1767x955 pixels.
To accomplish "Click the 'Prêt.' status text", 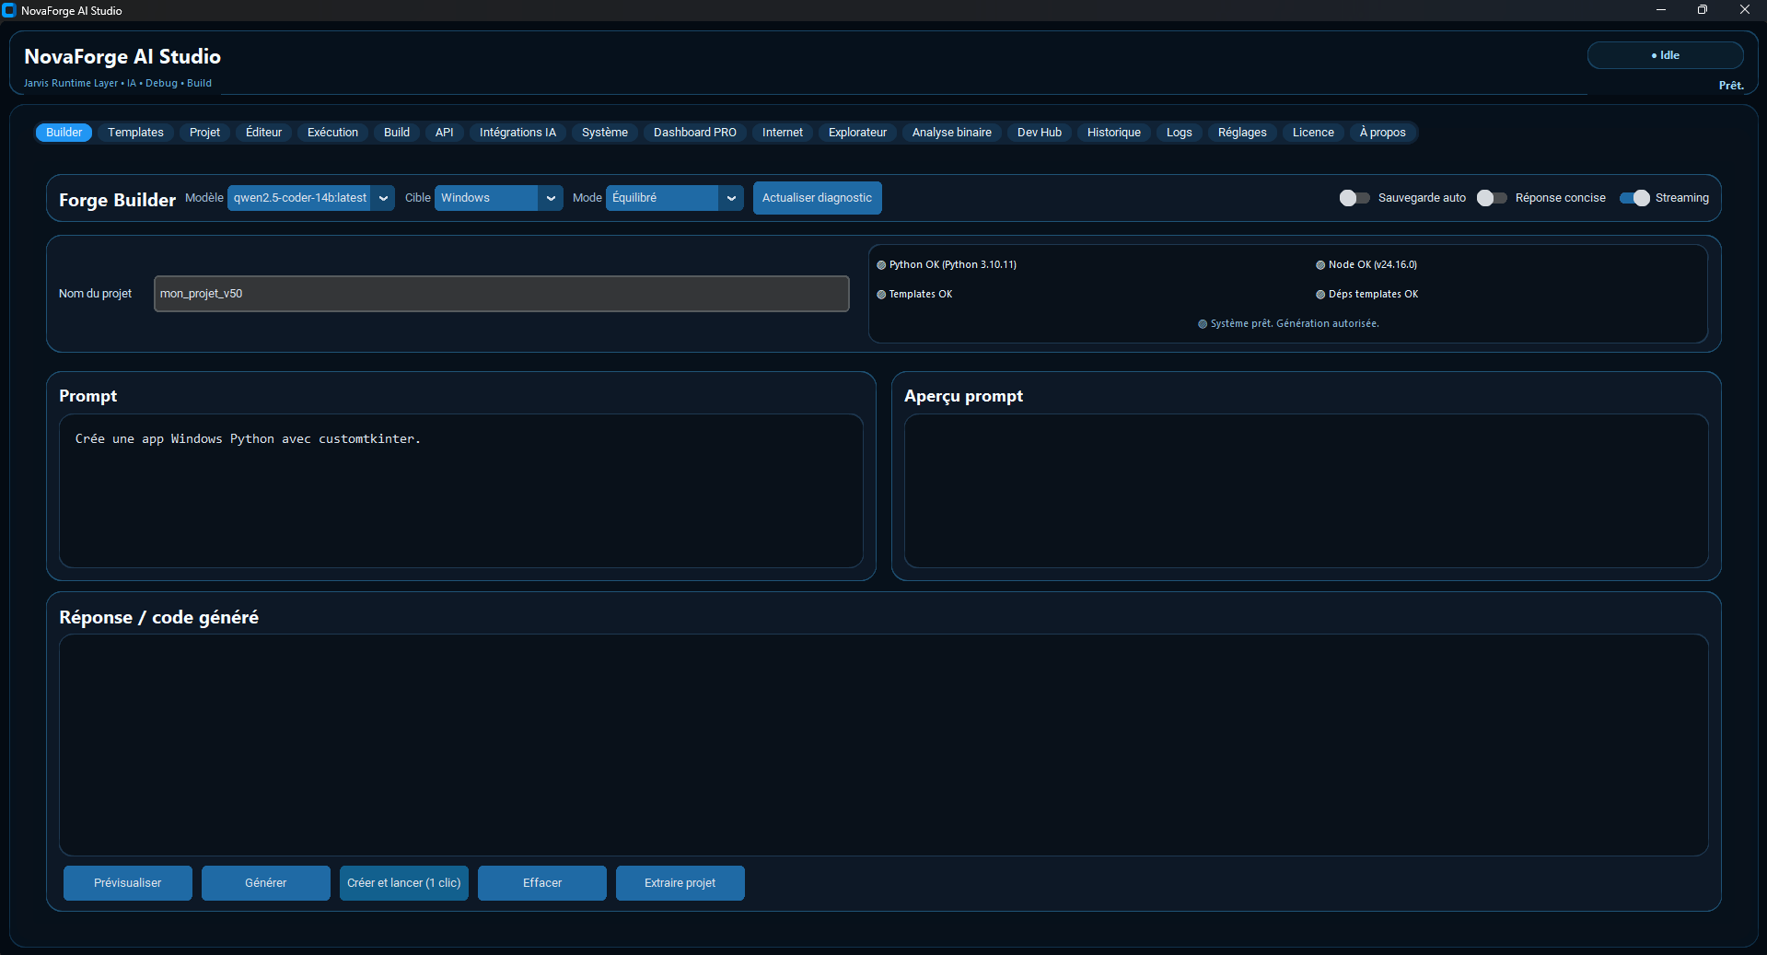I will 1731,86.
